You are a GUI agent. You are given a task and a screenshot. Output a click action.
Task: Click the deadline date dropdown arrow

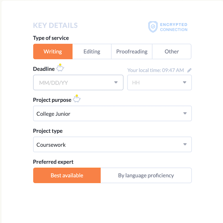(x=116, y=83)
